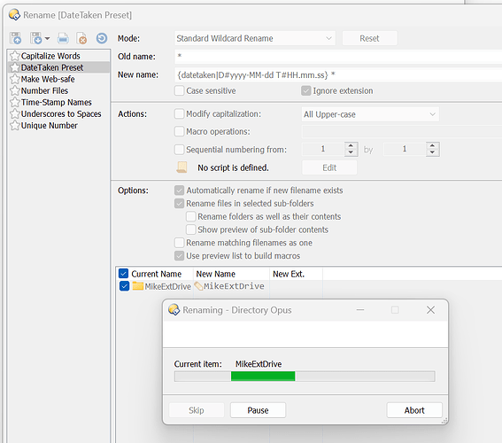Click the refresh/undo circular arrow icon
502x443 pixels.
102,38
